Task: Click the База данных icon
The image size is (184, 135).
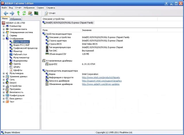Action: coord(7,98)
